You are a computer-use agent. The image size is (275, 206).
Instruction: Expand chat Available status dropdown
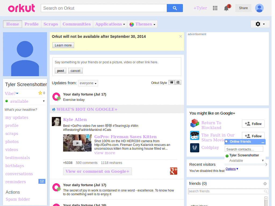tap(263, 160)
